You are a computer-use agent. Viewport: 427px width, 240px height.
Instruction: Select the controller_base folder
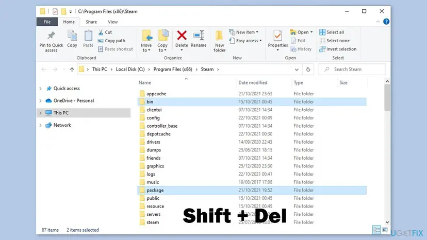[x=252, y=126]
